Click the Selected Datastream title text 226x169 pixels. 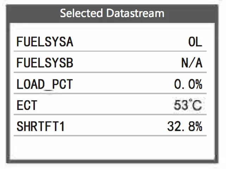tap(112, 13)
